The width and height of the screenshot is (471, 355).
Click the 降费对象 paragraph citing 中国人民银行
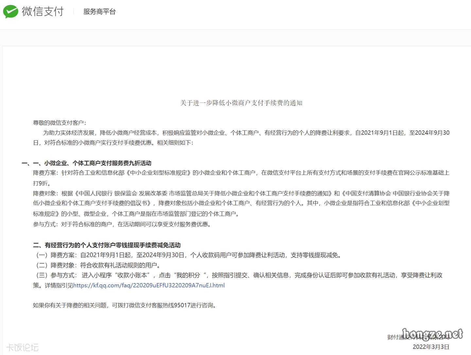[x=241, y=203]
